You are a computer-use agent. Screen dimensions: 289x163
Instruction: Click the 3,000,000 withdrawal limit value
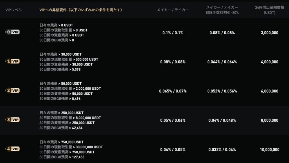coord(270,33)
